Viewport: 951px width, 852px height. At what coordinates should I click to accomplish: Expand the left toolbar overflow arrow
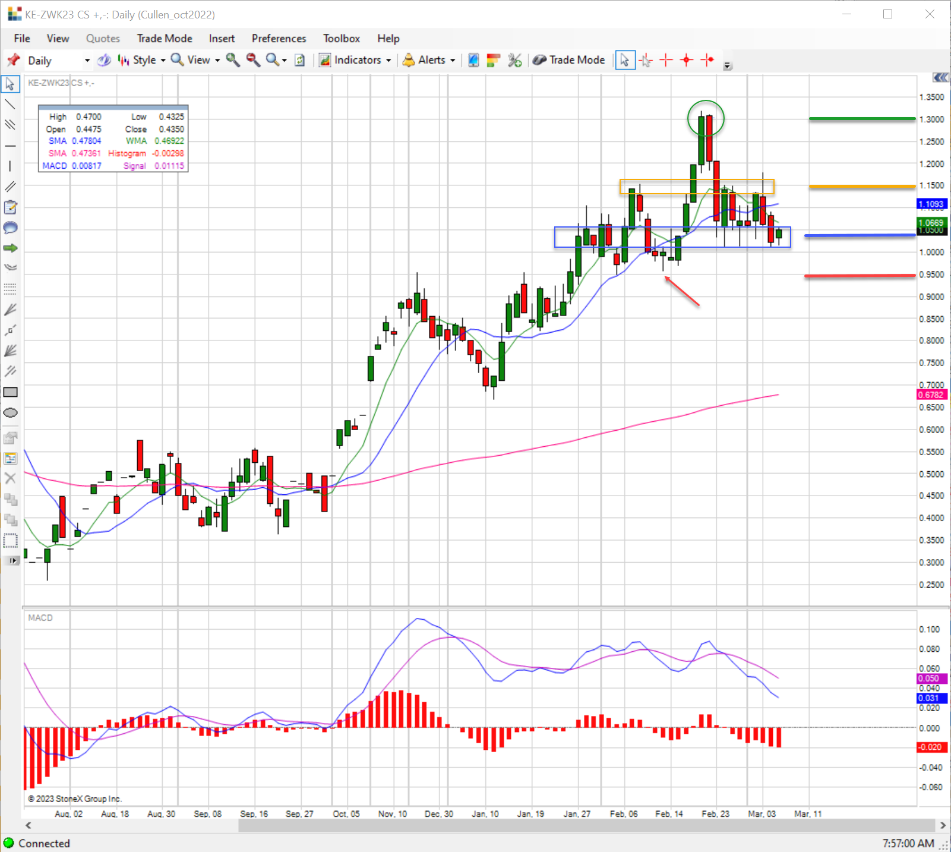coord(11,560)
